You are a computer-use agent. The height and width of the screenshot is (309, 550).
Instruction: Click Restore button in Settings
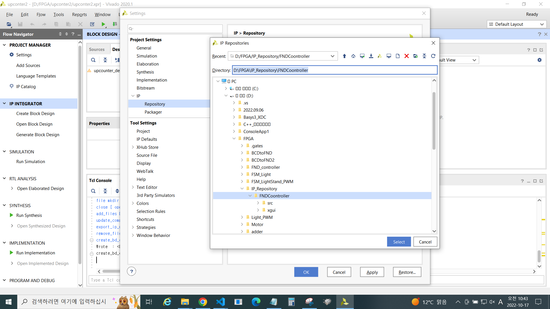click(407, 272)
